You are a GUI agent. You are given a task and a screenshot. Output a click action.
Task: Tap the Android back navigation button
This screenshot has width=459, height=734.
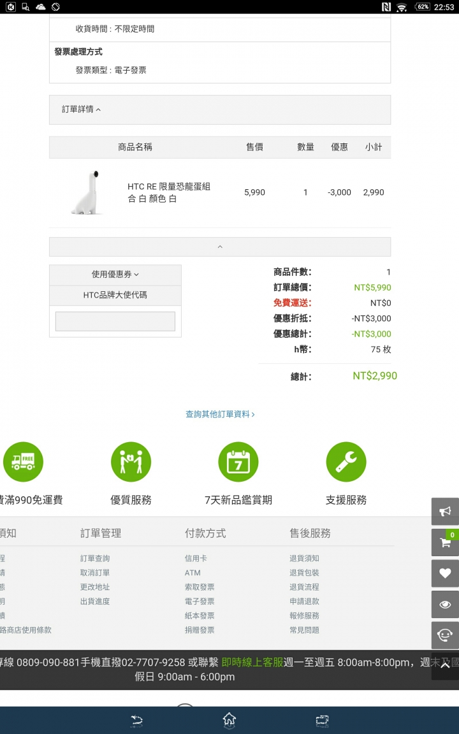tap(136, 721)
